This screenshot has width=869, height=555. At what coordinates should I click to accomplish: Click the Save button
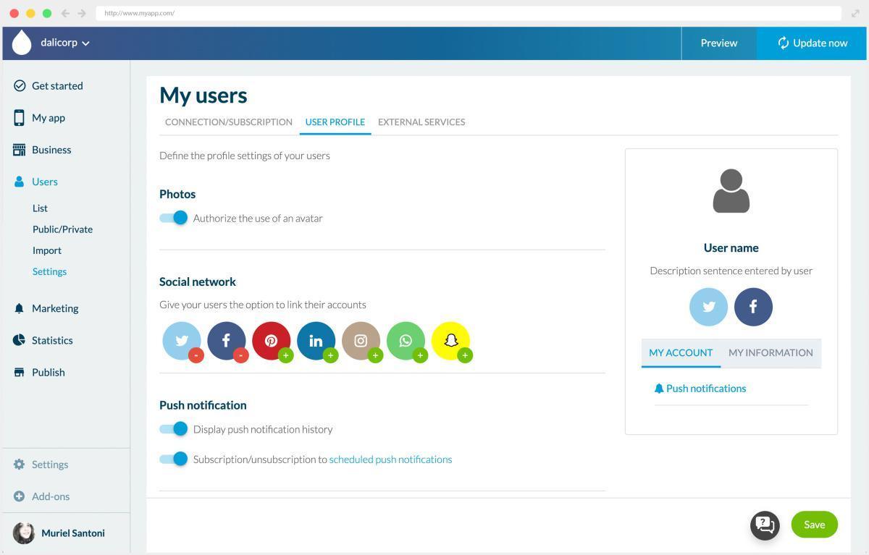[815, 525]
